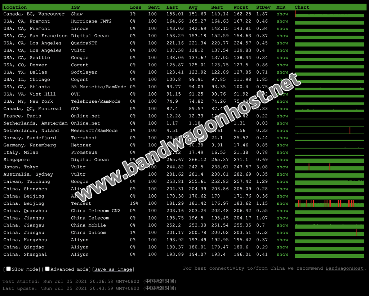Enable the Advanced mode checkbox
Screen dimensions: 369x296
coord(47,269)
